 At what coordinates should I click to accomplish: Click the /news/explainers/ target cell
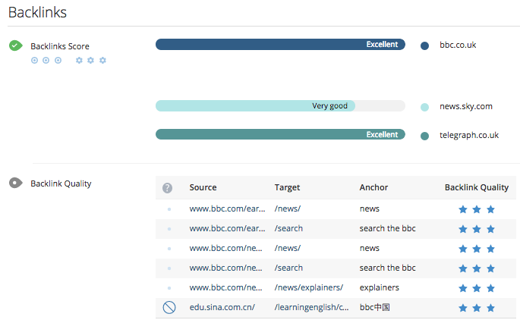pyautogui.click(x=309, y=287)
